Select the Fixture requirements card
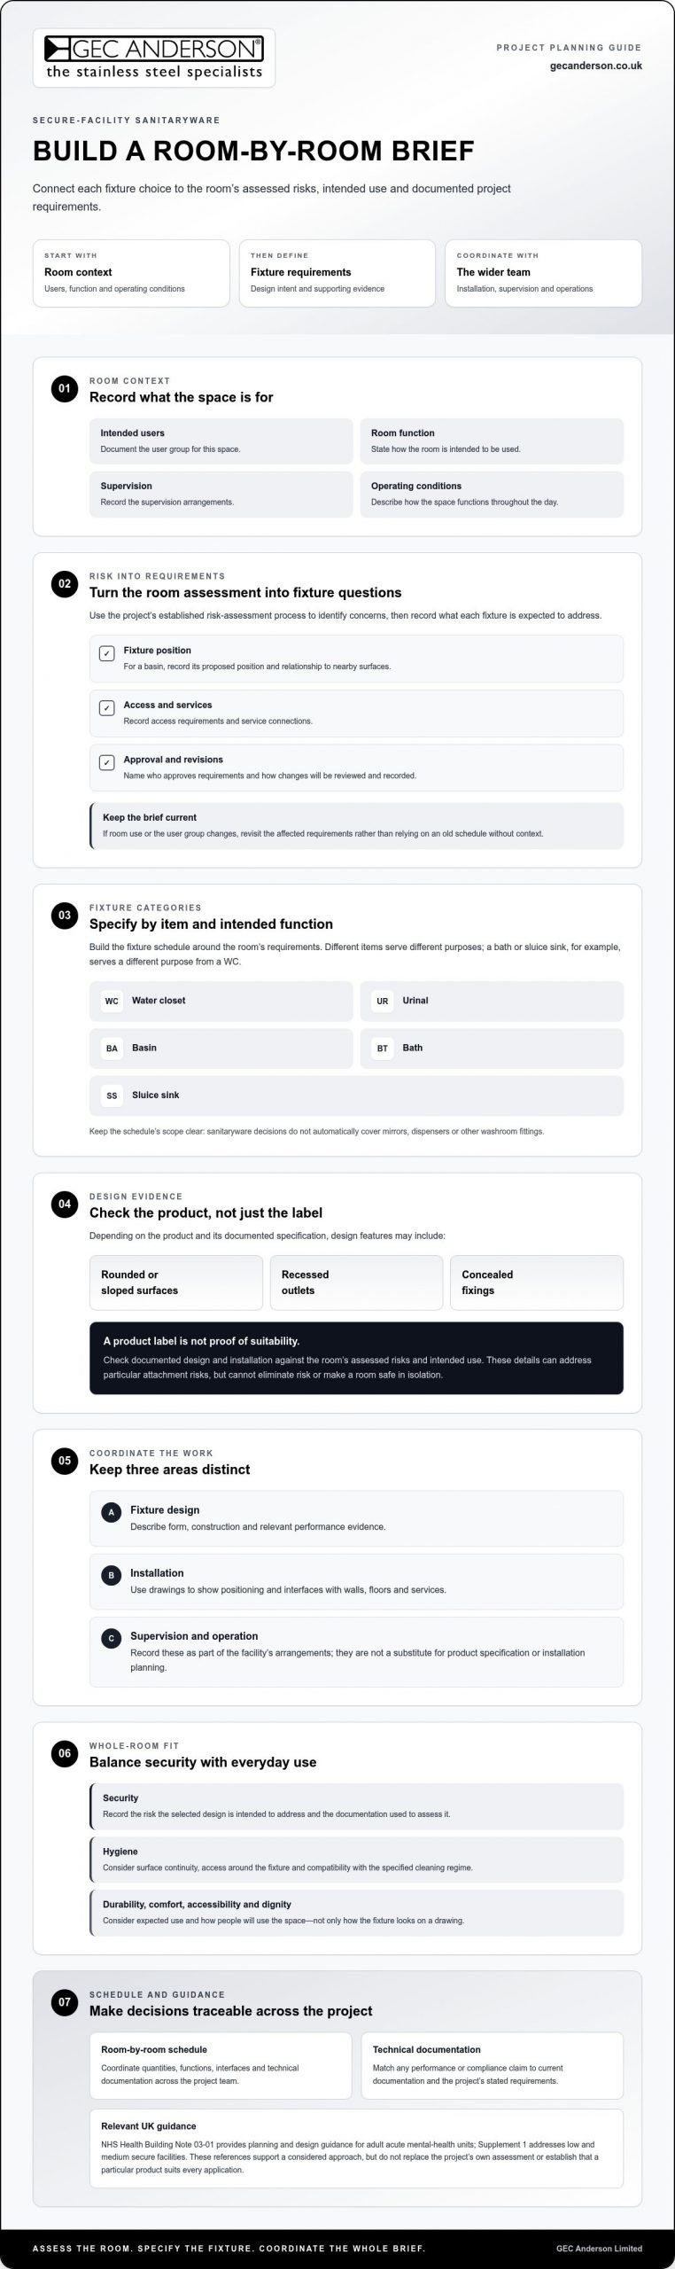 [337, 273]
